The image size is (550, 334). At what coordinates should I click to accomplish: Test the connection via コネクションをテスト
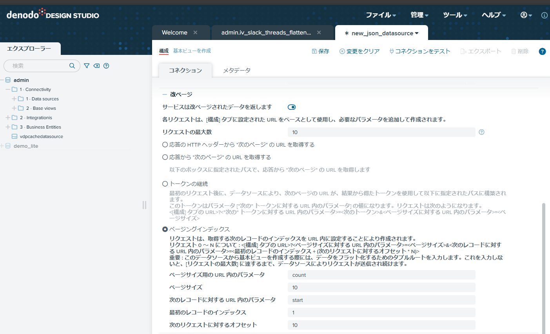pyautogui.click(x=419, y=51)
